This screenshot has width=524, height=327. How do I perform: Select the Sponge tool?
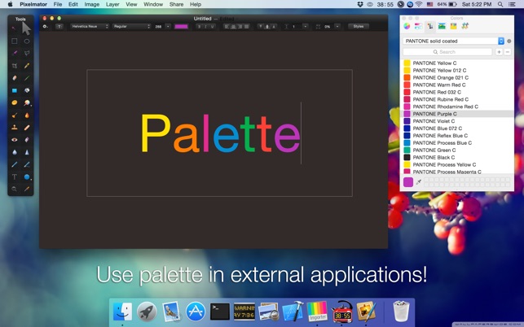coord(15,102)
